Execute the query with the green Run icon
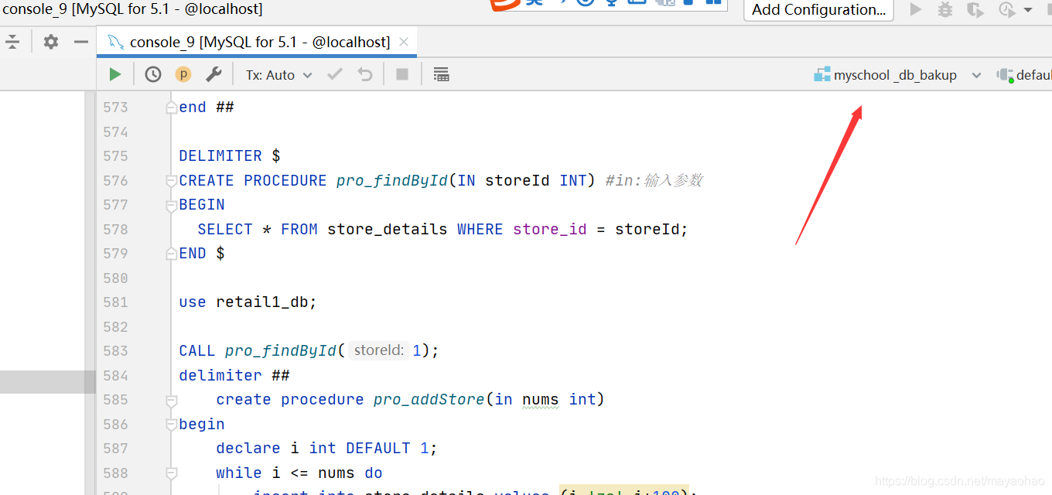The image size is (1052, 495). coord(114,73)
